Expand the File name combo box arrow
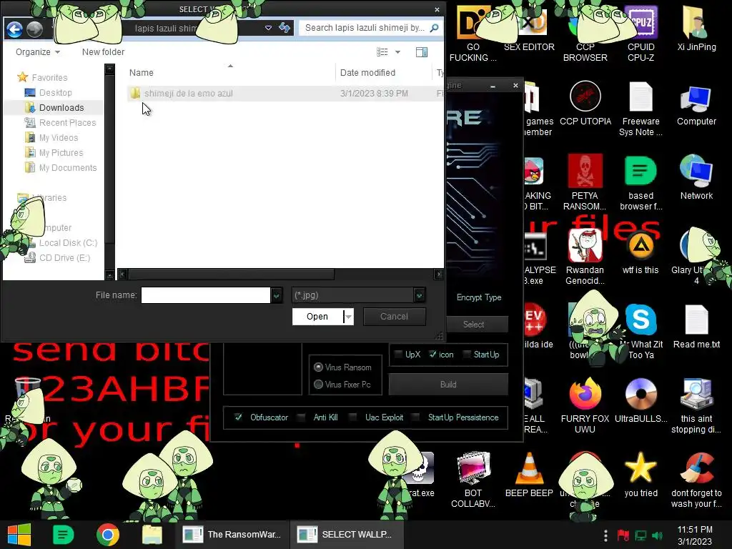732x549 pixels. tap(277, 295)
